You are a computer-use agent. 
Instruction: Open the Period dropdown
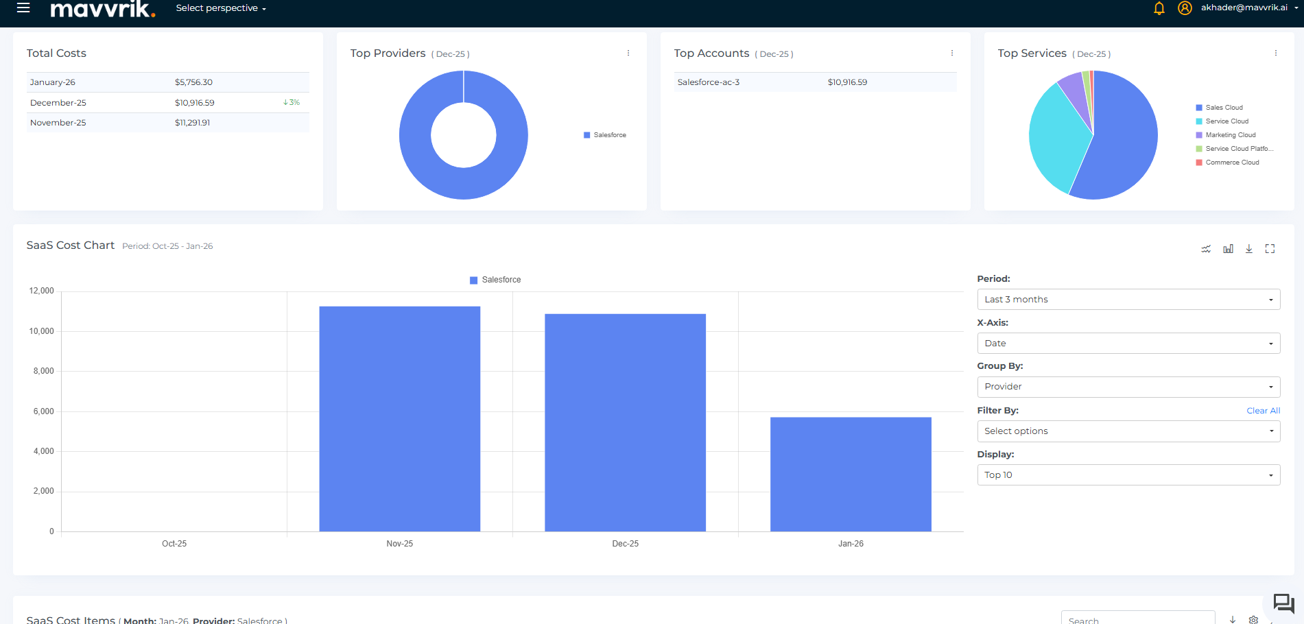click(x=1128, y=300)
